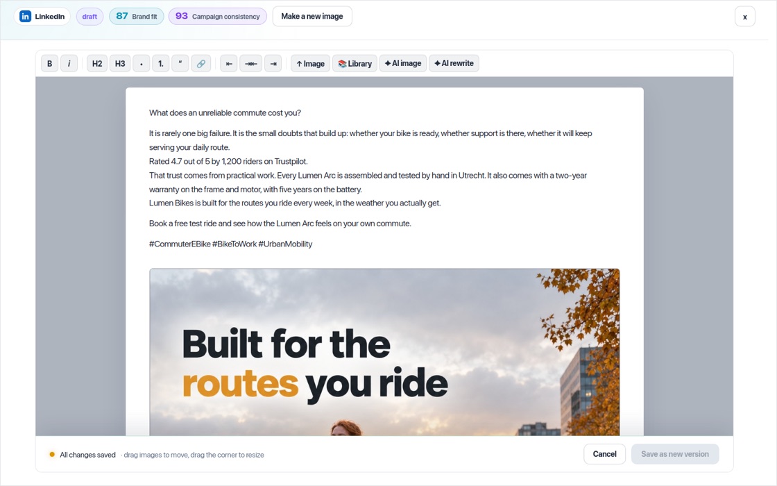Insert a hyperlink with link icon
Screen dimensions: 777x486
200,63
